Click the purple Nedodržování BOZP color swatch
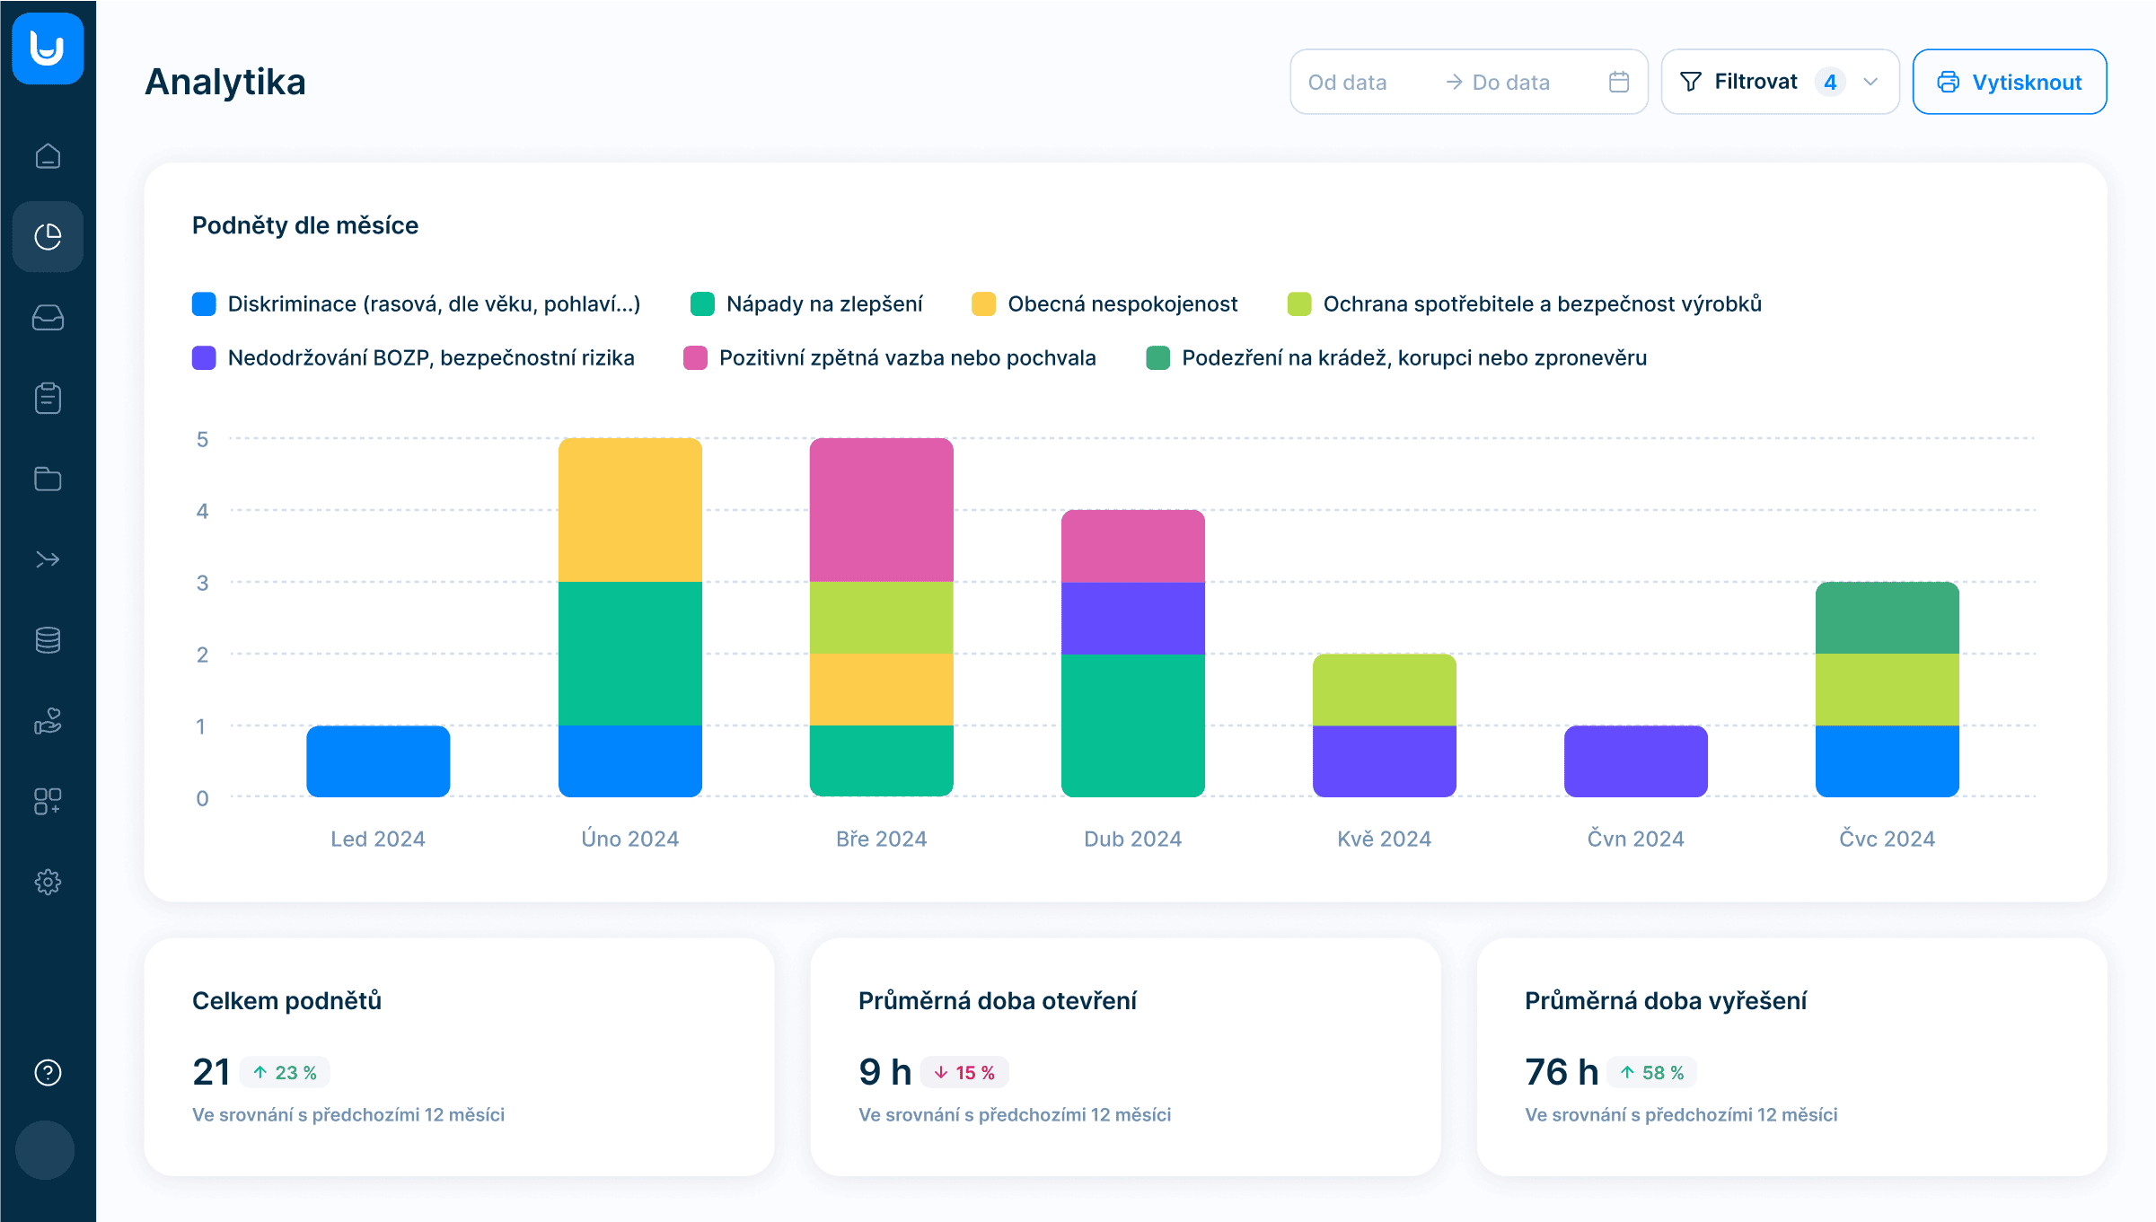 click(204, 357)
